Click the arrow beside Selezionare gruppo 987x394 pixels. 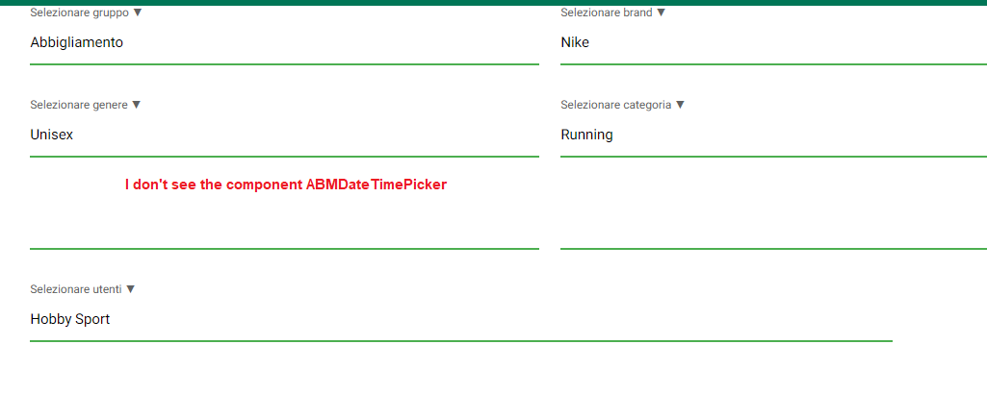click(138, 13)
